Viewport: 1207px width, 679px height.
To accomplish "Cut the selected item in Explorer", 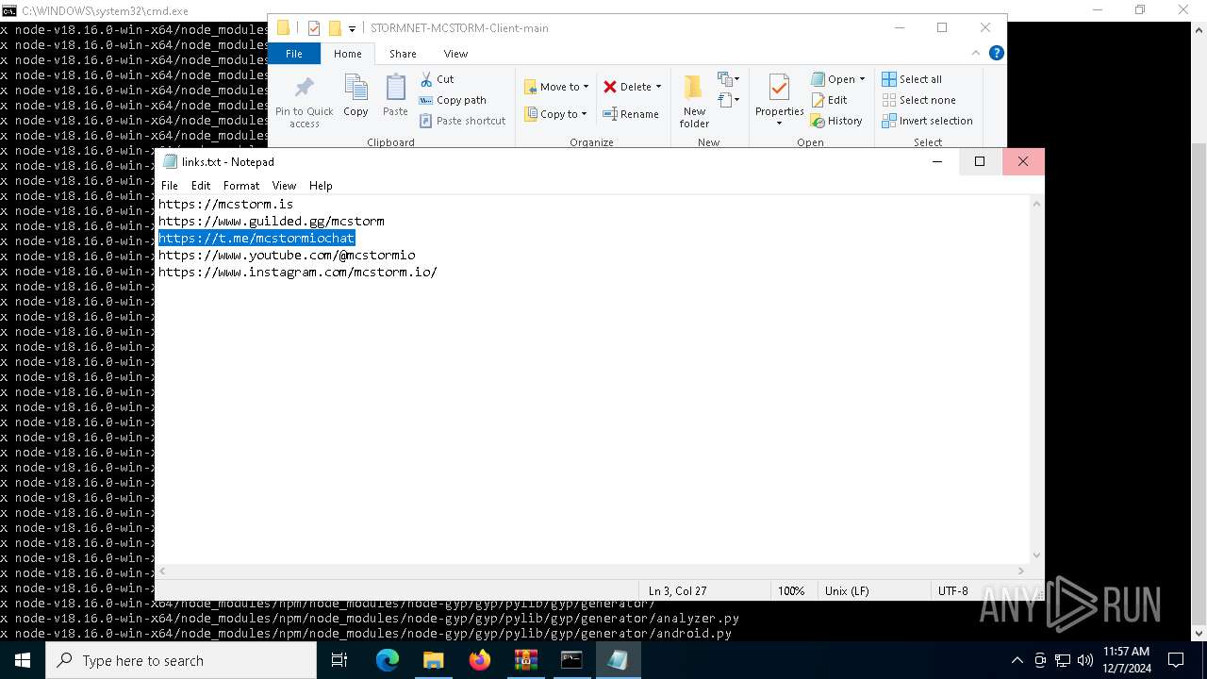I will [x=437, y=79].
